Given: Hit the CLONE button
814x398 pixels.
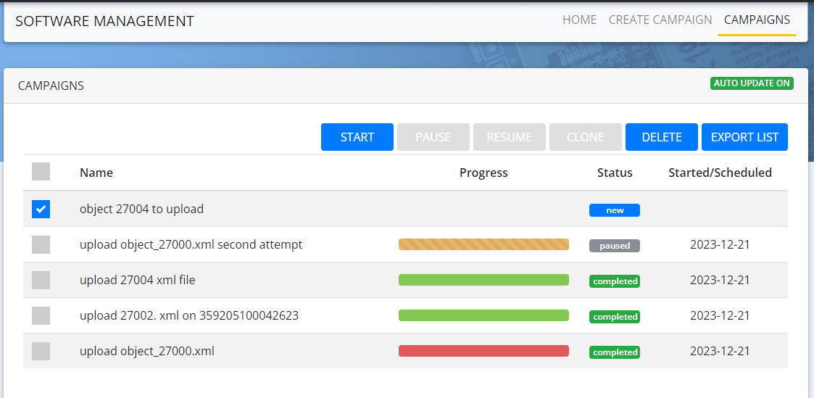Looking at the screenshot, I should tap(585, 137).
